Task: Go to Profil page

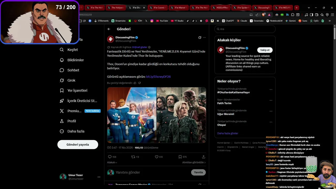Action: [x=68, y=121]
